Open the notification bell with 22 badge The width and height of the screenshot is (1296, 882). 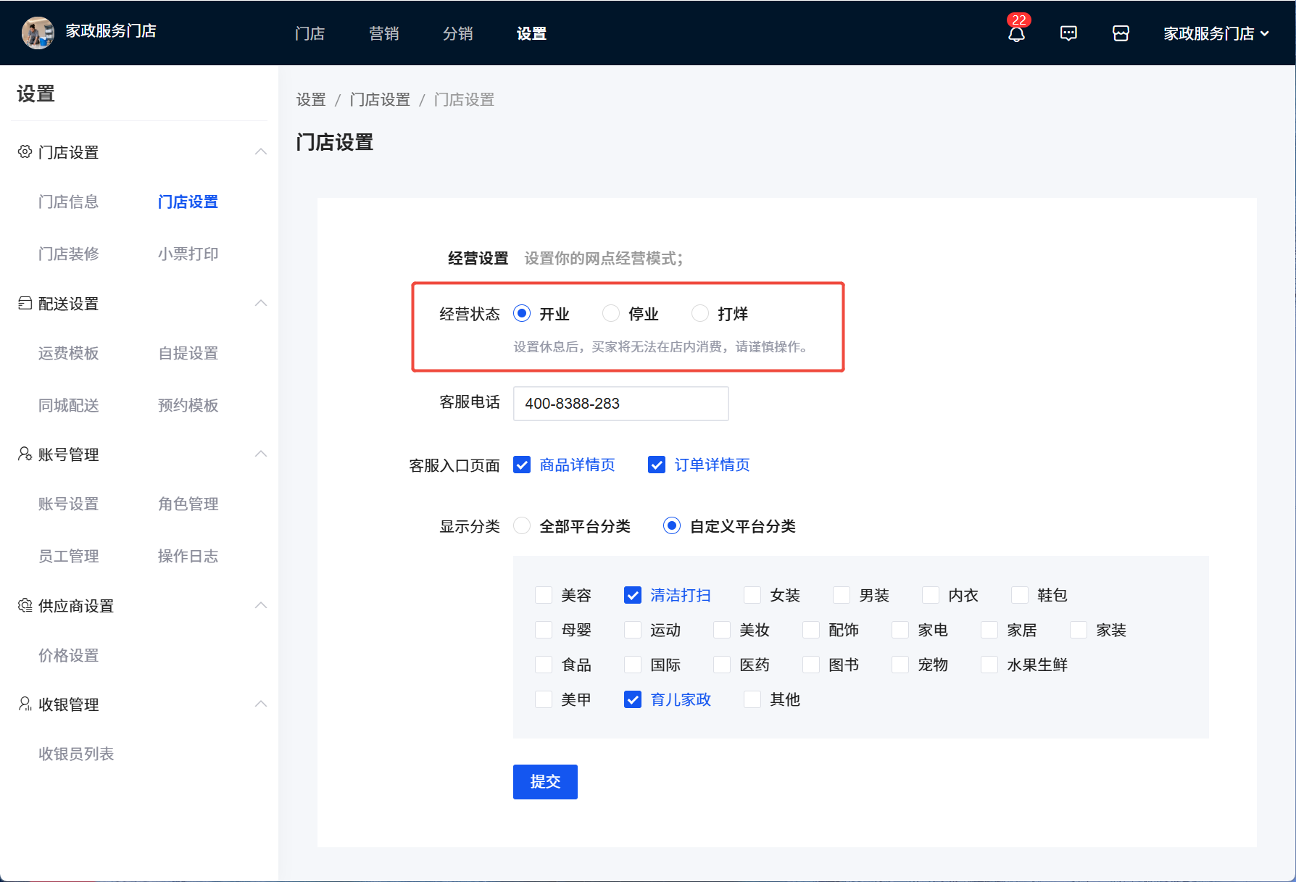click(1016, 34)
